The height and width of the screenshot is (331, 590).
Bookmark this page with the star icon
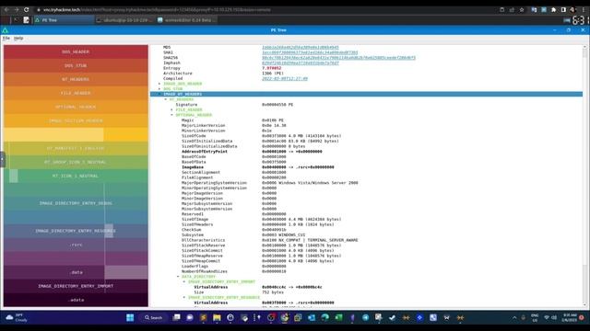coord(522,10)
